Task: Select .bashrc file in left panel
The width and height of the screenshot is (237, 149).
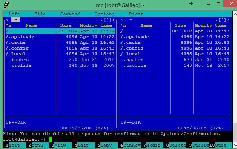Action: point(60,60)
